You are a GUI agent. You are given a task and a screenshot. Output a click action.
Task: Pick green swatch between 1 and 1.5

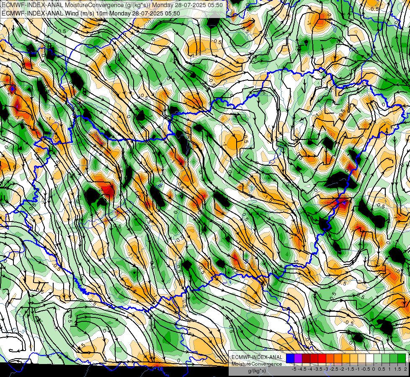pyautogui.click(x=394, y=359)
